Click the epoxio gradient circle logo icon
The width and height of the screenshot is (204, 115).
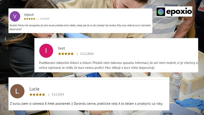pyautogui.click(x=161, y=12)
